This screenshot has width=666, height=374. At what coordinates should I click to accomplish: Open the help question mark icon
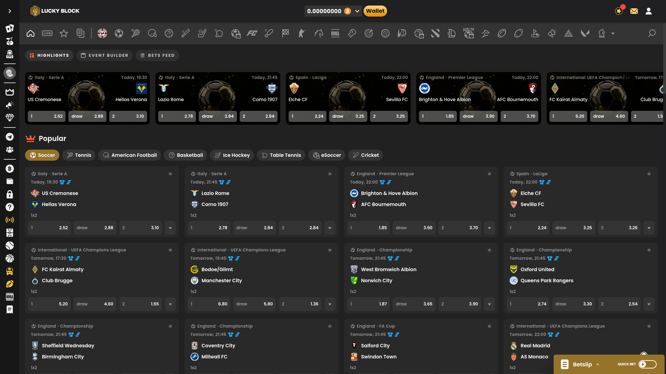(x=10, y=207)
